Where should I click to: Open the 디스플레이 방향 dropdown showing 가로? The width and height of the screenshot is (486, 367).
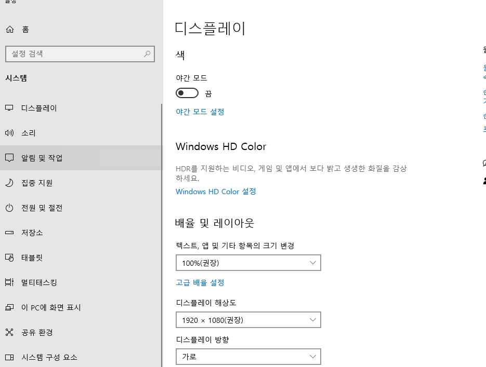pyautogui.click(x=248, y=357)
